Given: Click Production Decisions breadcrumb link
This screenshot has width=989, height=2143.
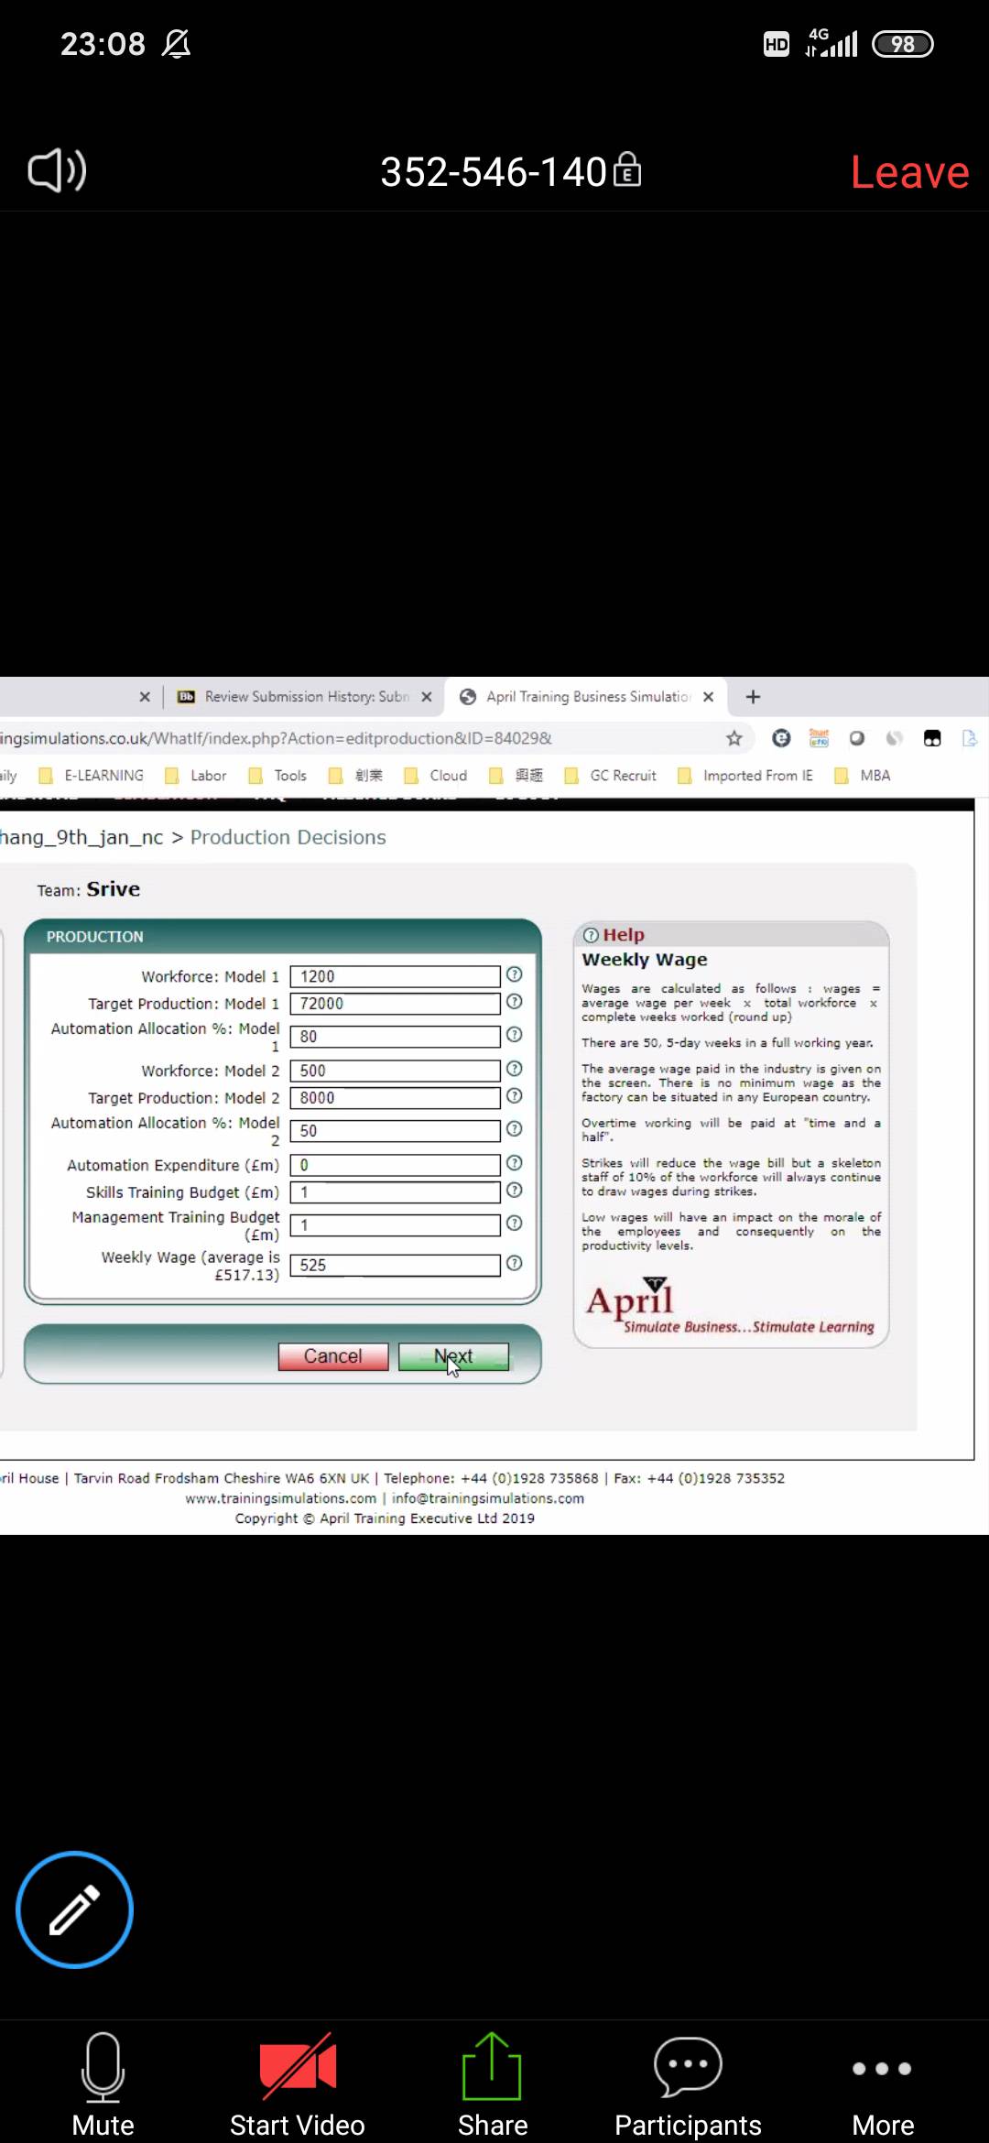Looking at the screenshot, I should (288, 837).
